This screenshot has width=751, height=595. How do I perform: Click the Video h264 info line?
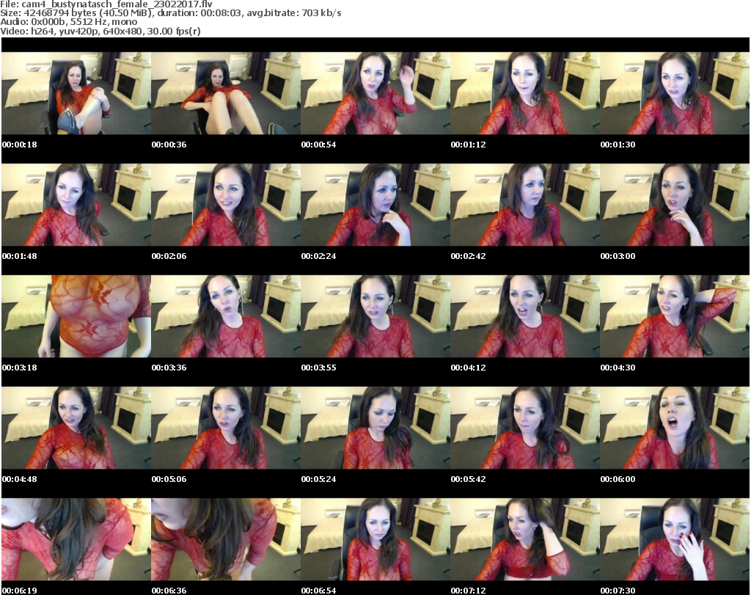[100, 31]
